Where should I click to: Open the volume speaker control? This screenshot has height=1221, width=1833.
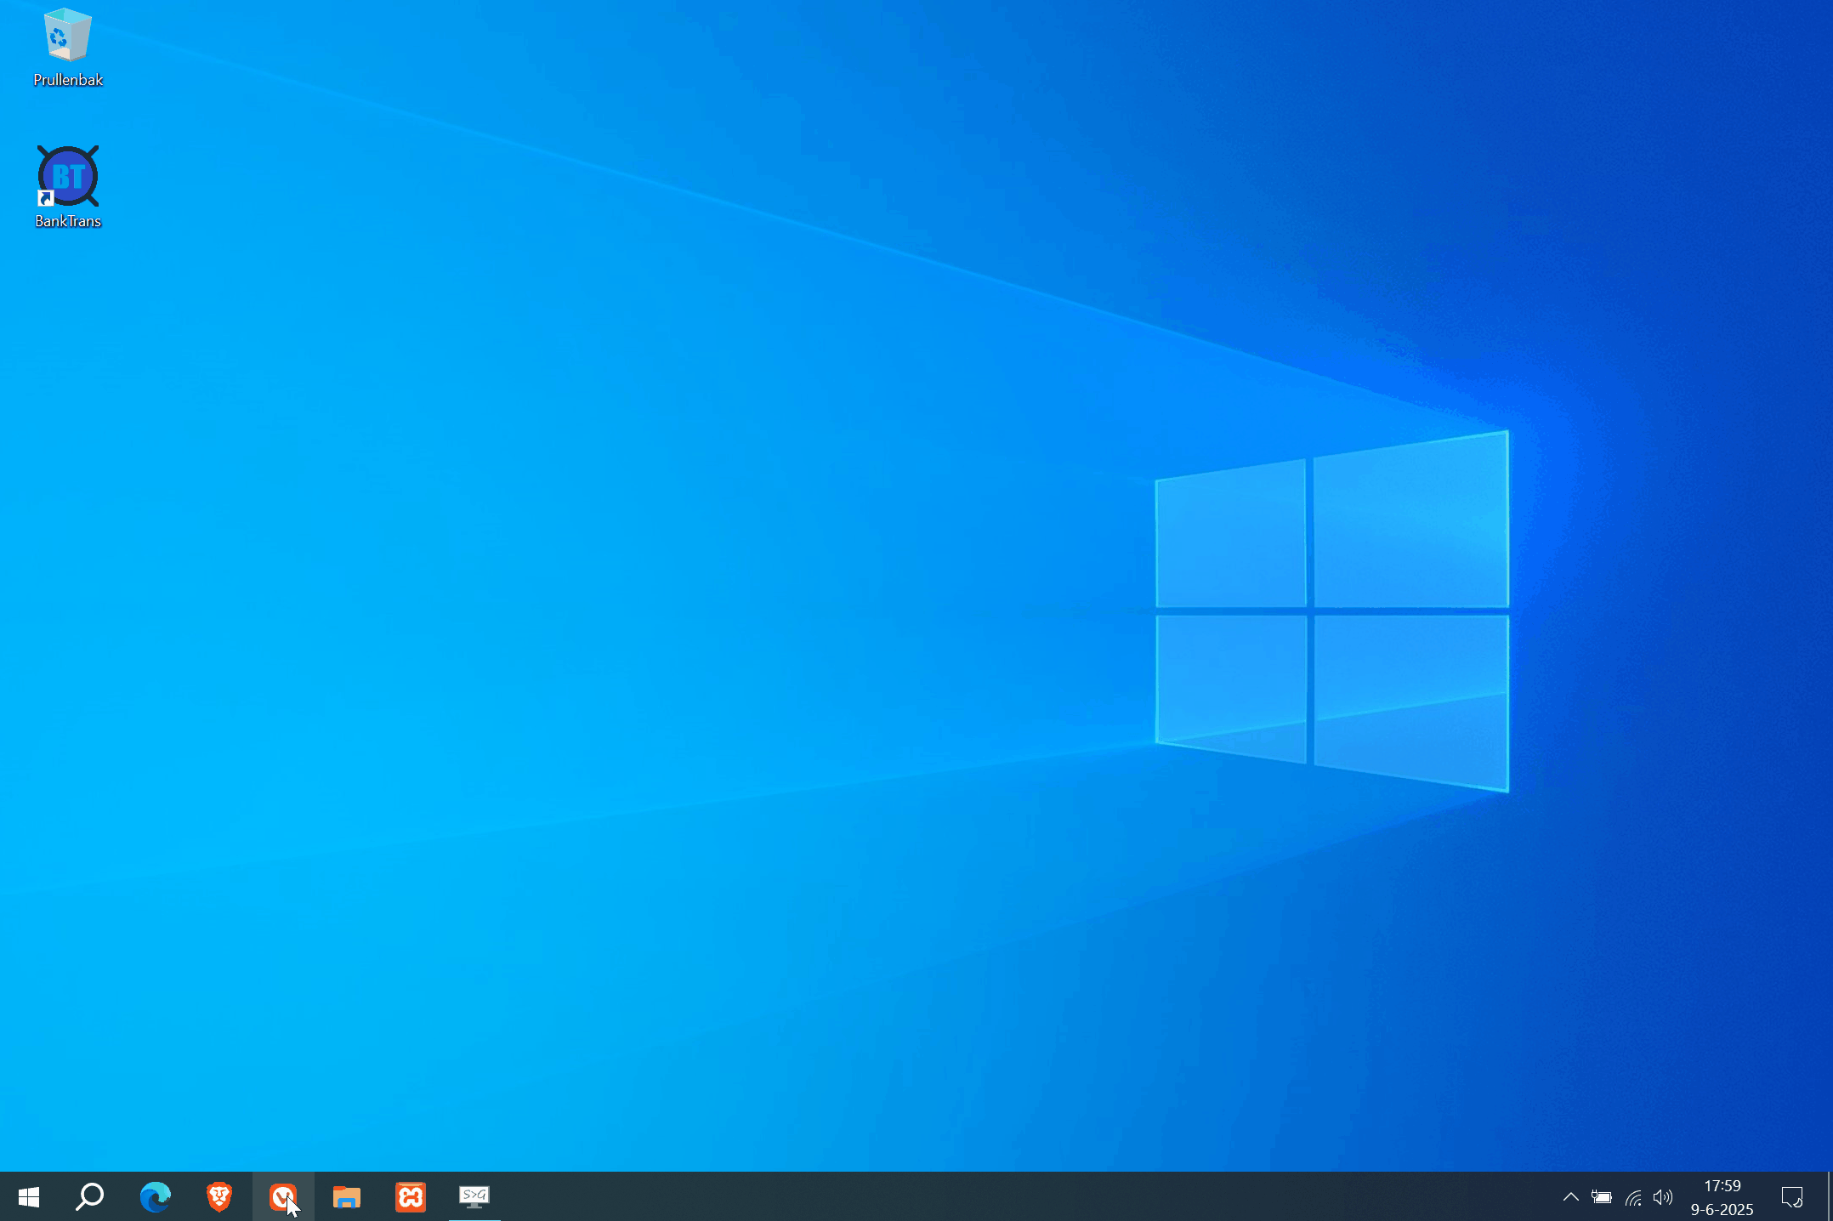tap(1663, 1197)
